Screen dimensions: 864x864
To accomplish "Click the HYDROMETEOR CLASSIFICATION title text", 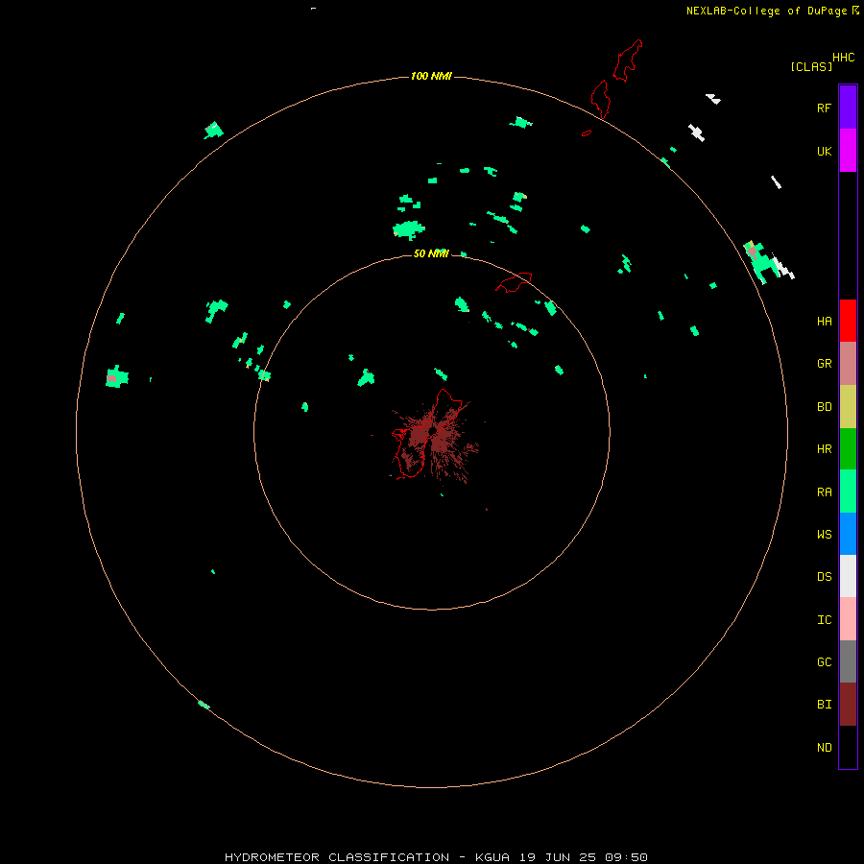I will 337,857.
